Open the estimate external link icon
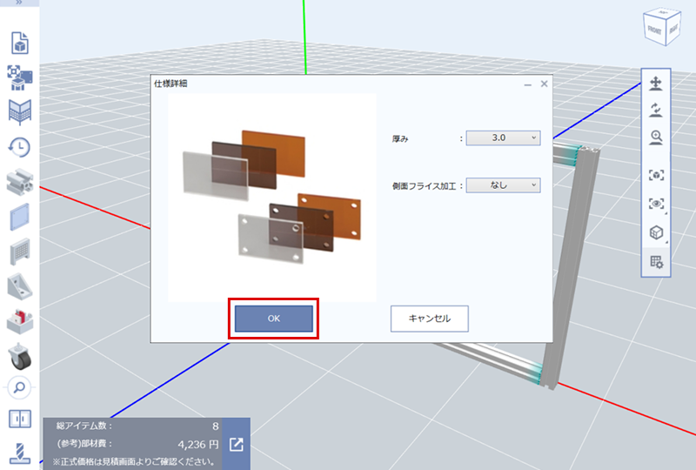This screenshot has height=470, width=696. click(237, 445)
